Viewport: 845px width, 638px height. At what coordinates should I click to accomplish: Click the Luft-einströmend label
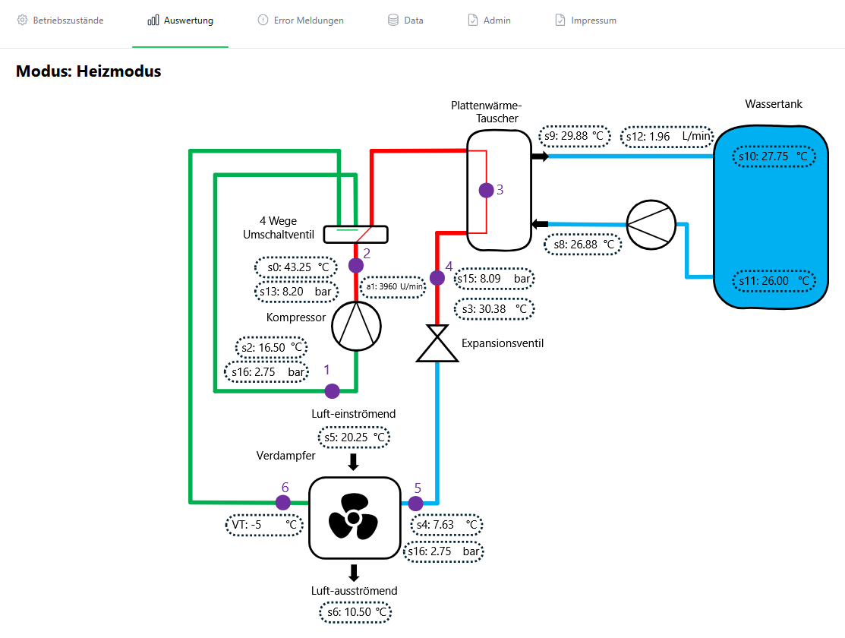(354, 414)
